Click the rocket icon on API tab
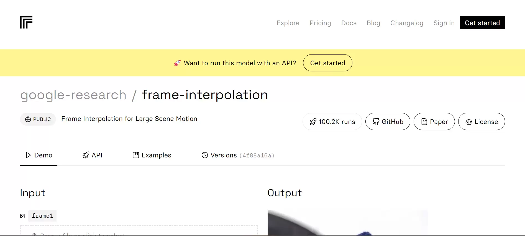This screenshot has height=236, width=525. coord(86,155)
